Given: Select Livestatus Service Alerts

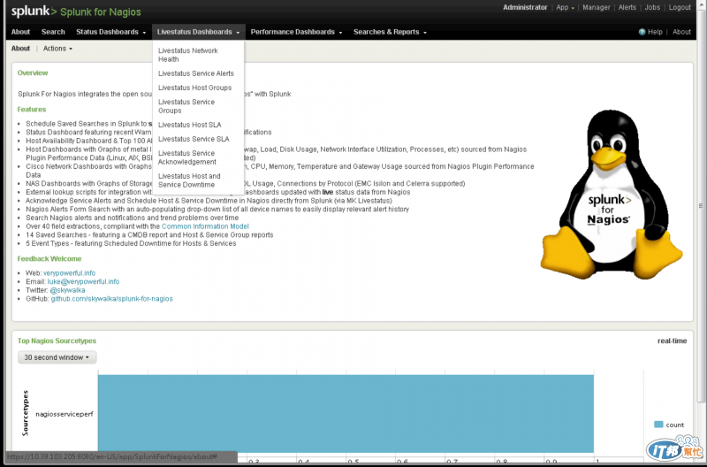Looking at the screenshot, I should [196, 73].
